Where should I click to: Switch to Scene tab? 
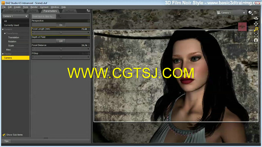(32, 11)
